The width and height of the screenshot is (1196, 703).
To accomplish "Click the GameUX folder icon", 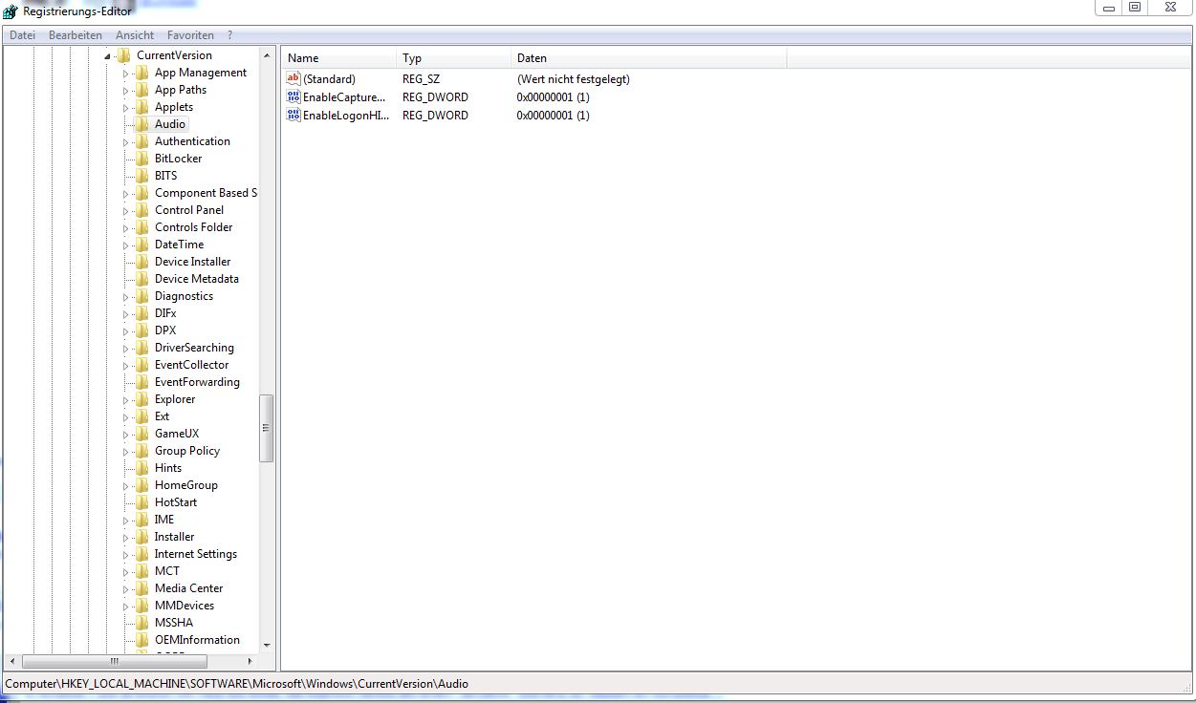I will click(141, 434).
